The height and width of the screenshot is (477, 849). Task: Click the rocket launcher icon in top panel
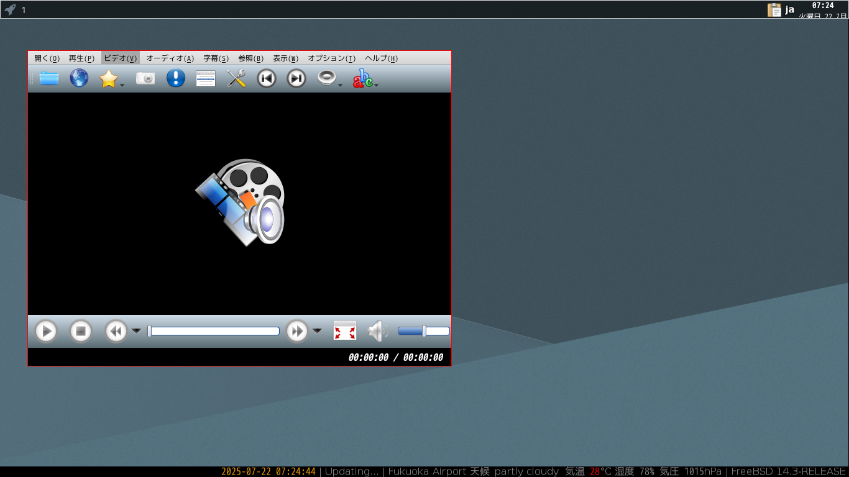(x=10, y=9)
